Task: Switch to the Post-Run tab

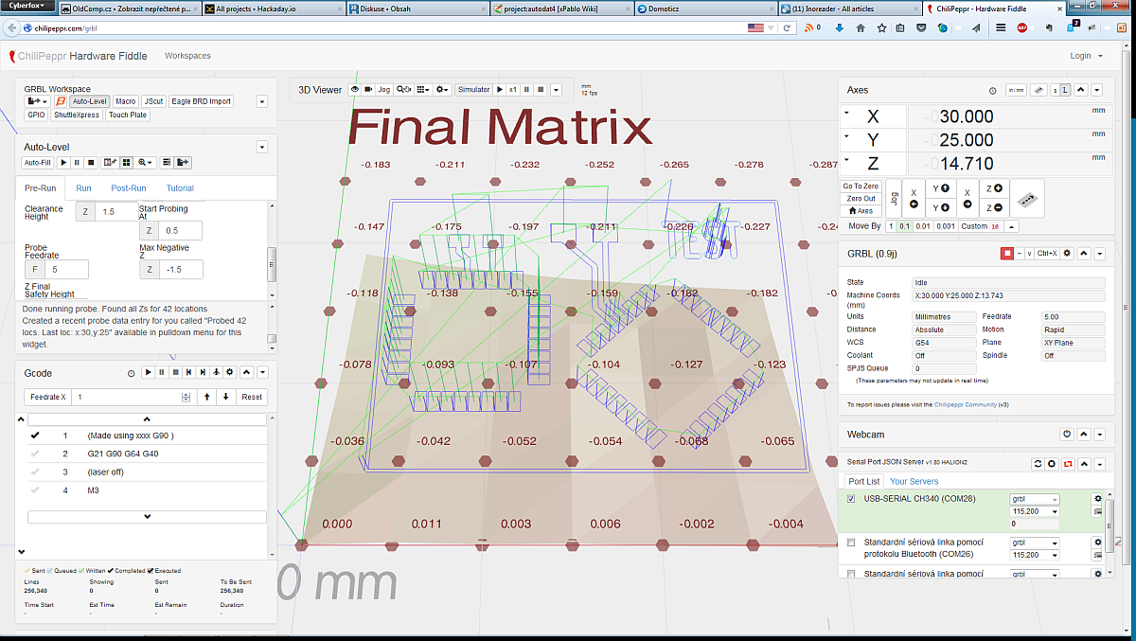Action: [128, 188]
